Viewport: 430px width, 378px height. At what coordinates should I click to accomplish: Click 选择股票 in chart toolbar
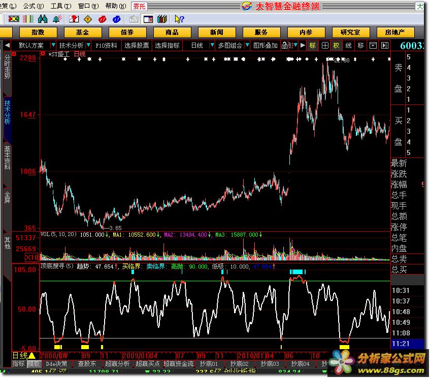tap(137, 46)
